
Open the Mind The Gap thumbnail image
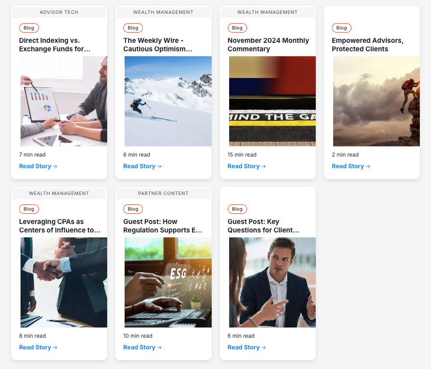coord(272,101)
